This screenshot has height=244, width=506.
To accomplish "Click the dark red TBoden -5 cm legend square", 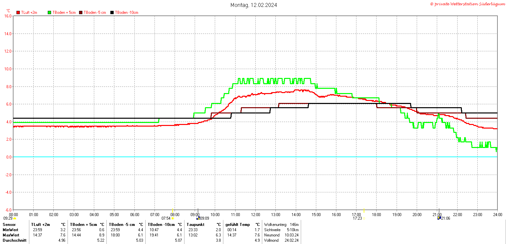I will [81, 12].
